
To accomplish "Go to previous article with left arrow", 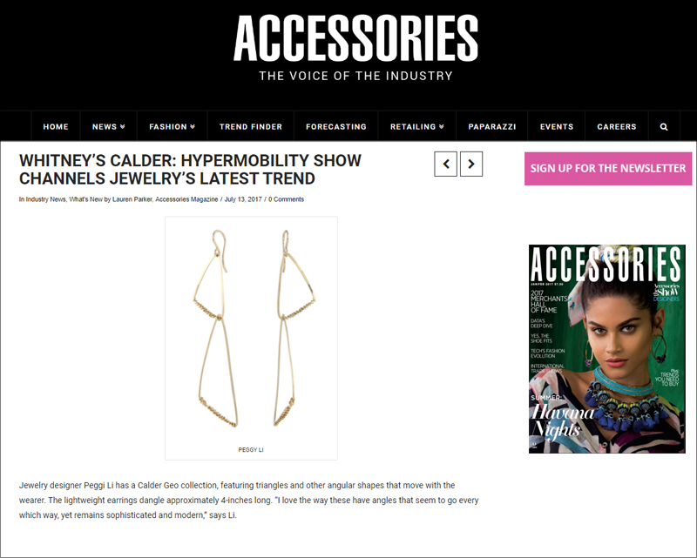I will (x=445, y=164).
